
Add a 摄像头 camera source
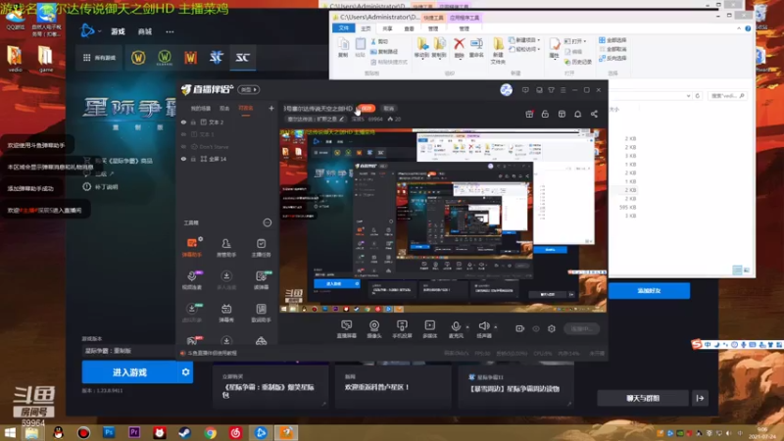(374, 329)
